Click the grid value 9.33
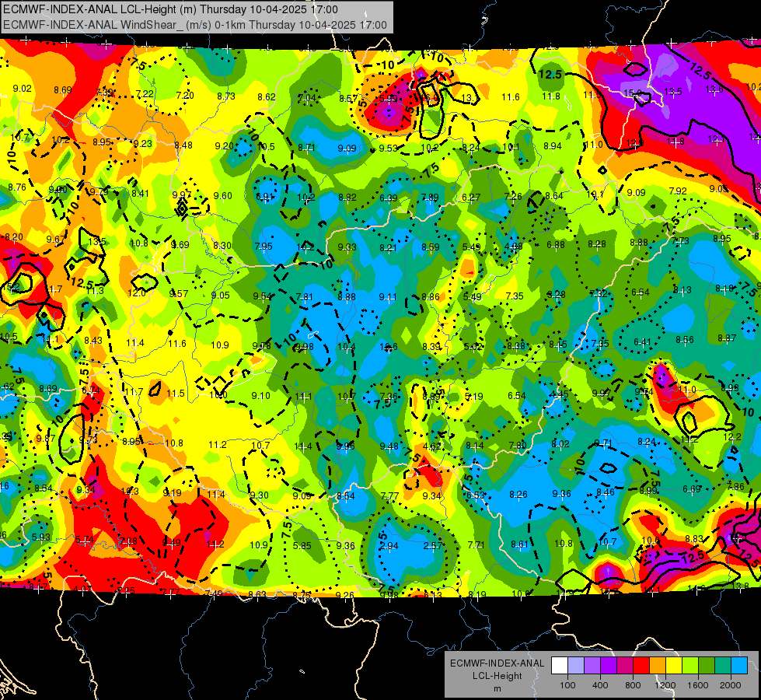 [347, 247]
